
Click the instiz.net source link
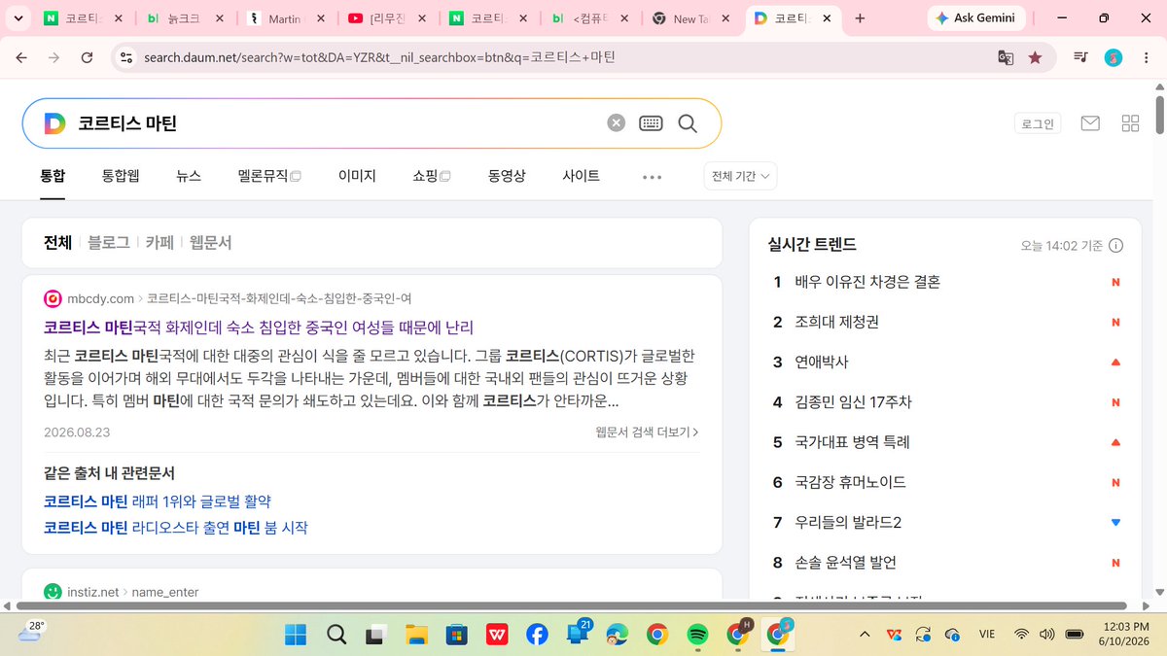(92, 592)
